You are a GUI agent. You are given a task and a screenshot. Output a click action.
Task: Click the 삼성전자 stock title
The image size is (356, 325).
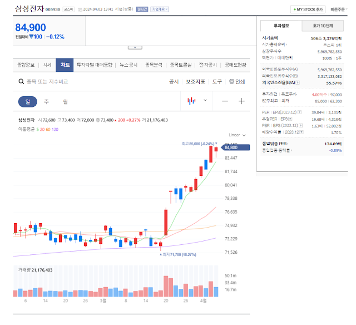coord(29,9)
